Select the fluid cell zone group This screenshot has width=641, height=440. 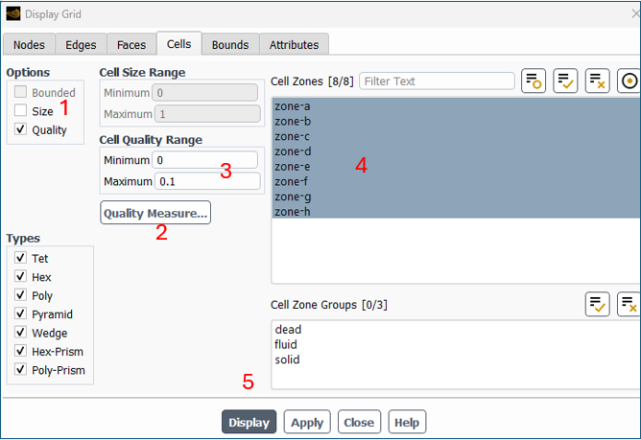pos(287,345)
